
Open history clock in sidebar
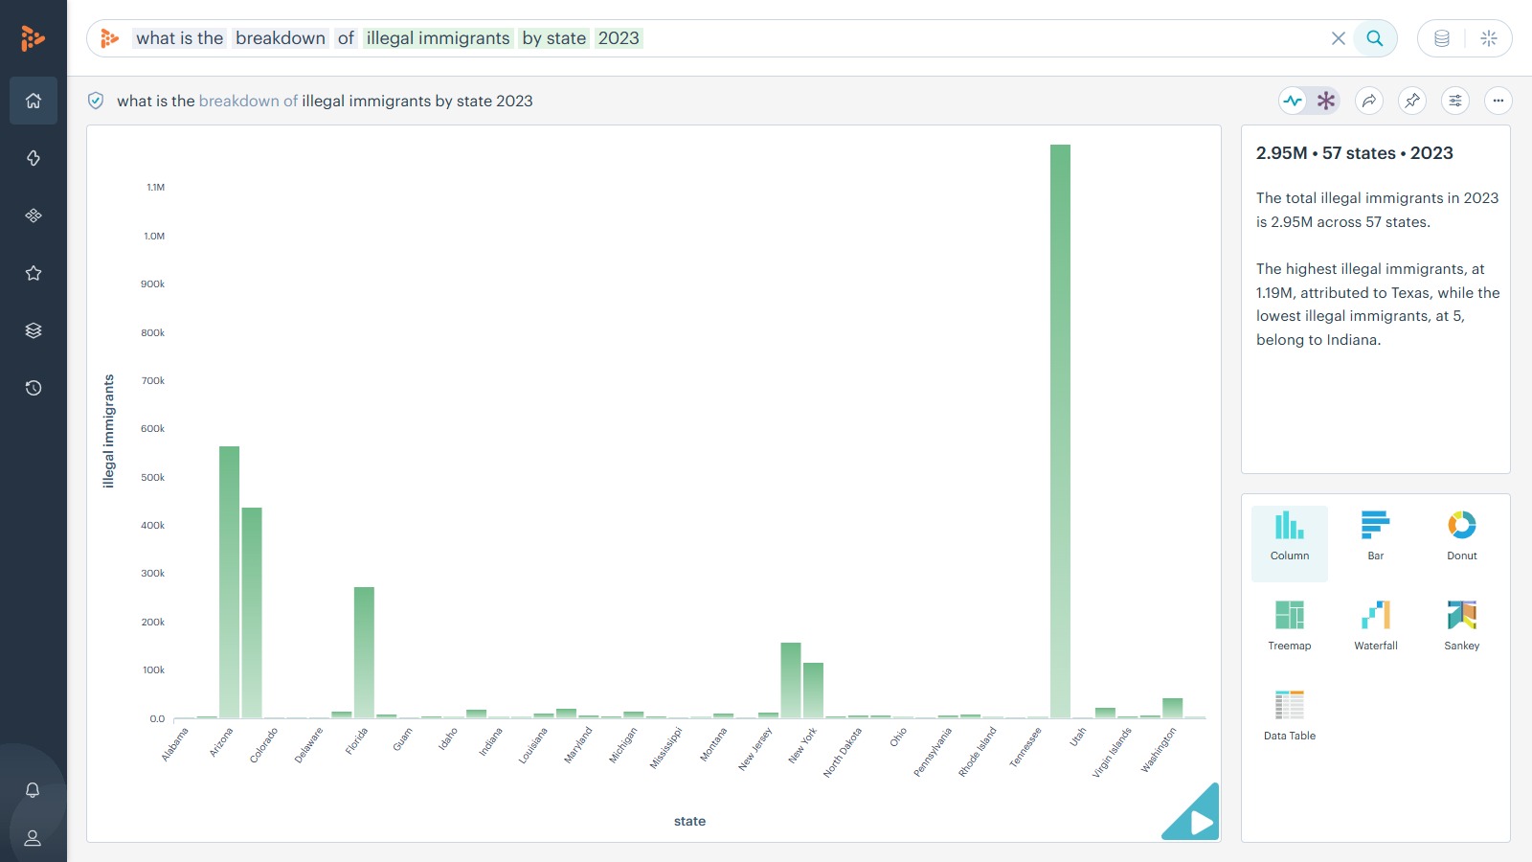[34, 388]
